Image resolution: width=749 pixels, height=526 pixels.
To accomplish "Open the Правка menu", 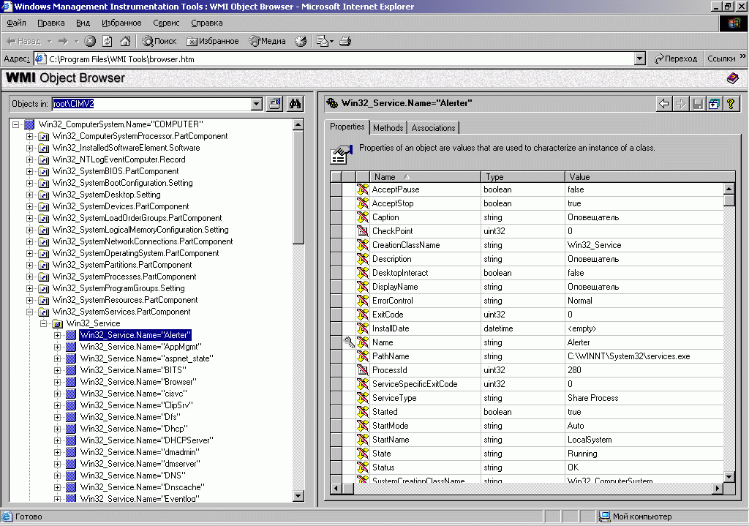I will [x=50, y=23].
